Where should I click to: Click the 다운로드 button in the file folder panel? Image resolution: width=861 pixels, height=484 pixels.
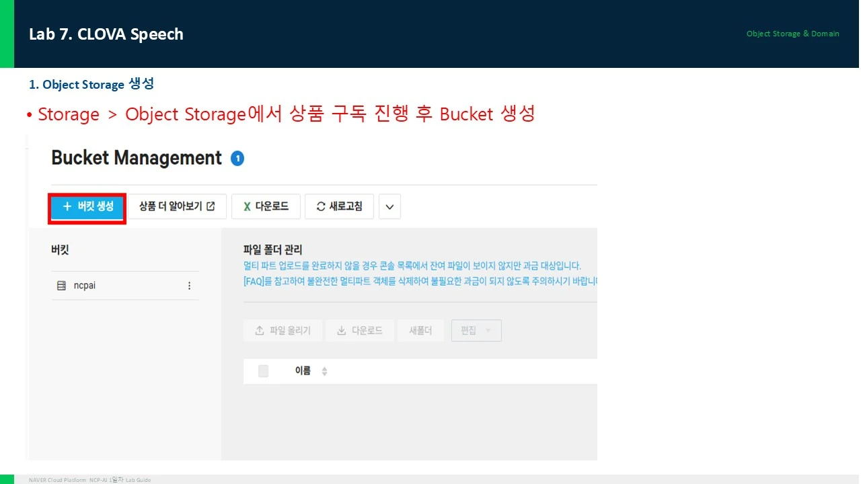(x=359, y=331)
